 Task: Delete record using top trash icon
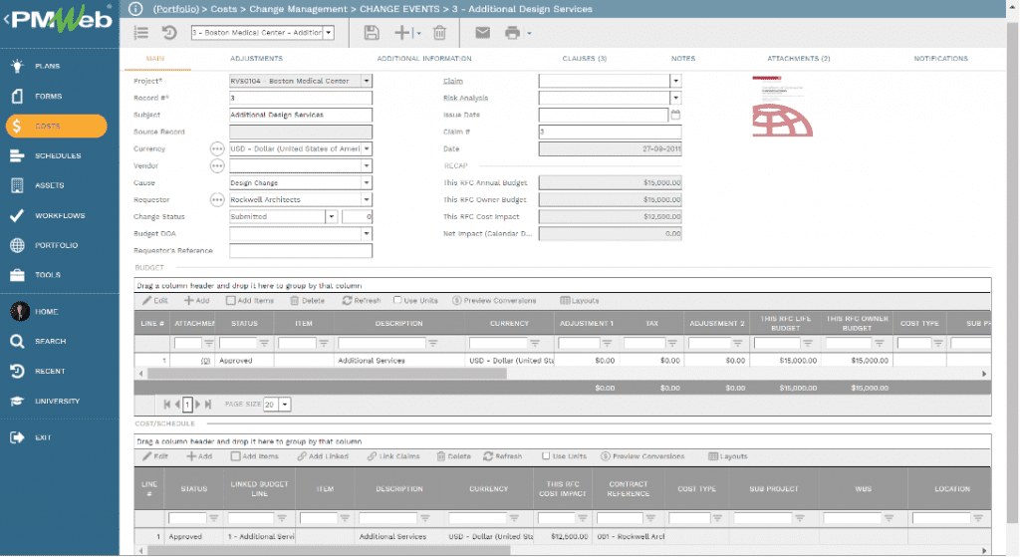coord(439,33)
